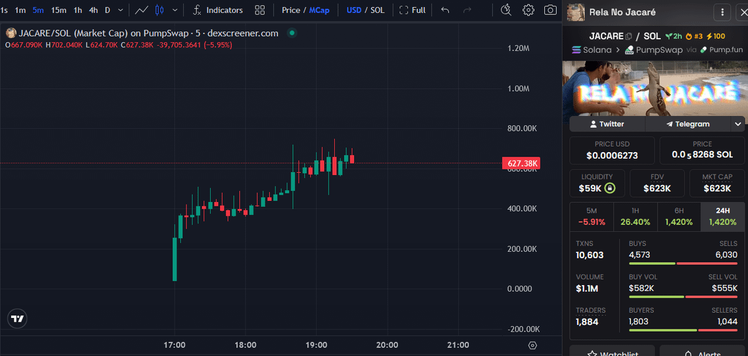Select the D daily timeframe
Viewport: 748px width, 356px height.
(107, 10)
